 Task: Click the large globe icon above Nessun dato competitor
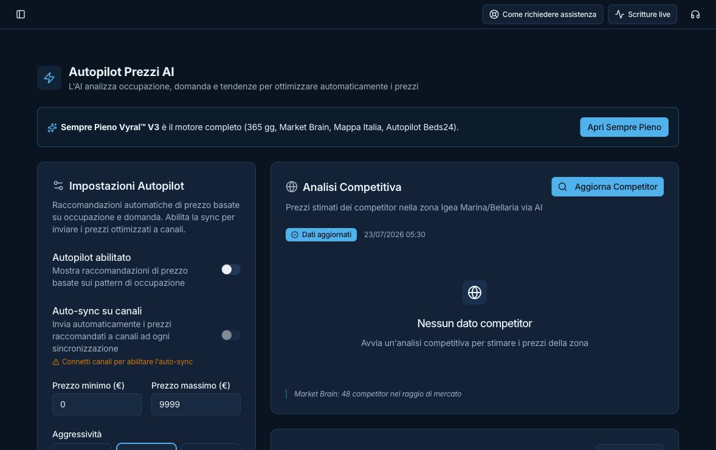click(x=475, y=292)
